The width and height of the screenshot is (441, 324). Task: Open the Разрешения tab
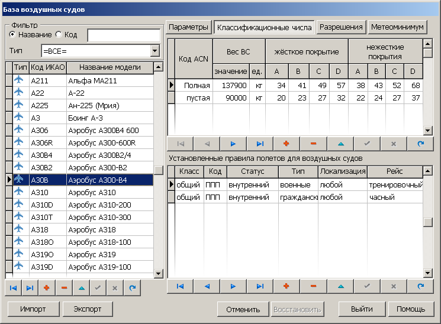341,27
